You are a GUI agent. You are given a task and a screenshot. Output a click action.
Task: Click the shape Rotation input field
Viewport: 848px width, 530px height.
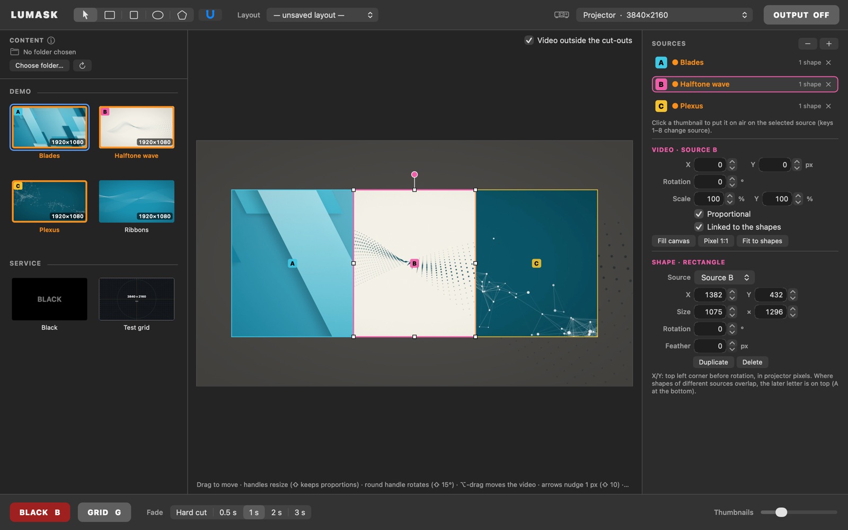710,329
